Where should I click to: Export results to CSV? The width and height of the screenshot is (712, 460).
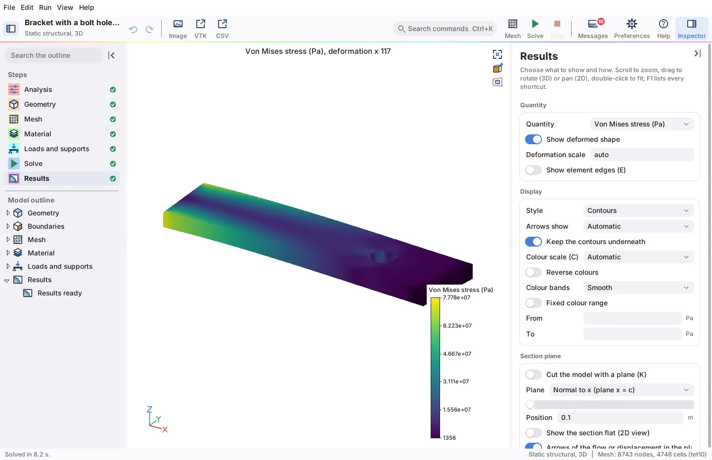pyautogui.click(x=222, y=29)
